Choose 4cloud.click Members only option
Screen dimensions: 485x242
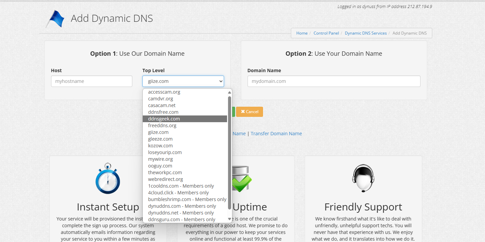[185, 193]
